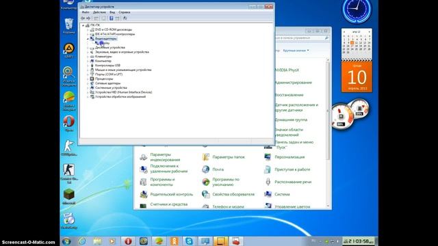The image size is (438, 246).
Task: Click the Параметры индексирования icon
Action: [143, 157]
